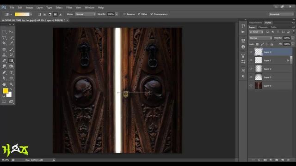Reset default foreground and background colors
296x166 pixels.
(x=4, y=96)
